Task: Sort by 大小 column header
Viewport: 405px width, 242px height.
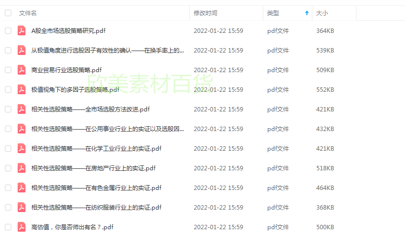Action: 322,13
